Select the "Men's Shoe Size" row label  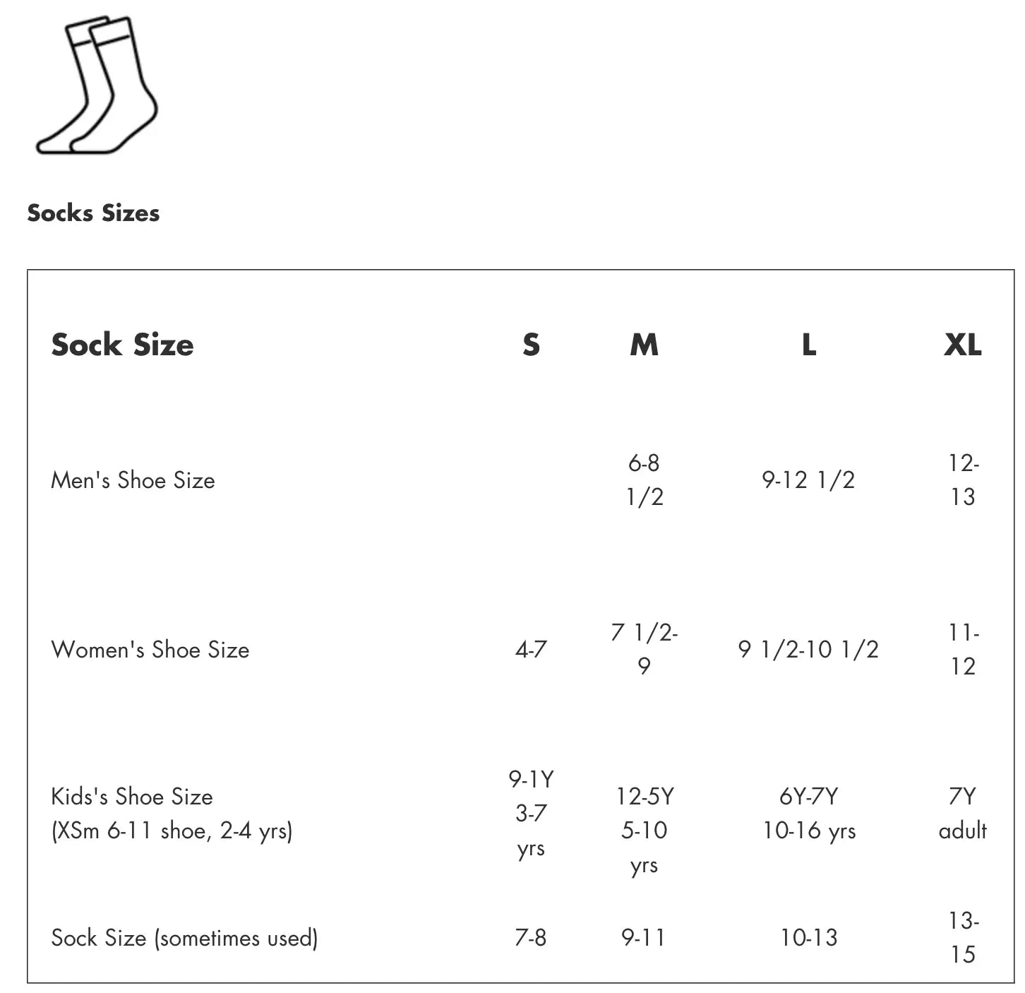pos(133,480)
